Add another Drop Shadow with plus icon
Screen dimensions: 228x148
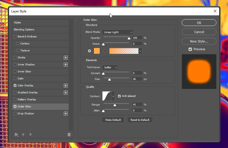[x=66, y=114]
